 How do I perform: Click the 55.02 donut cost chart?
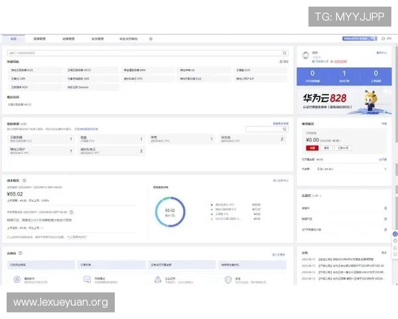(x=169, y=212)
